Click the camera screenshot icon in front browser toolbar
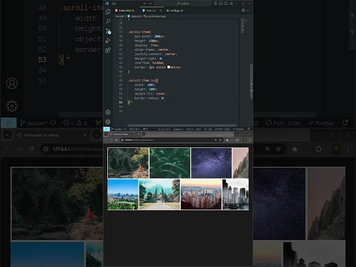Screen dimensions: 356x267 [227, 140]
